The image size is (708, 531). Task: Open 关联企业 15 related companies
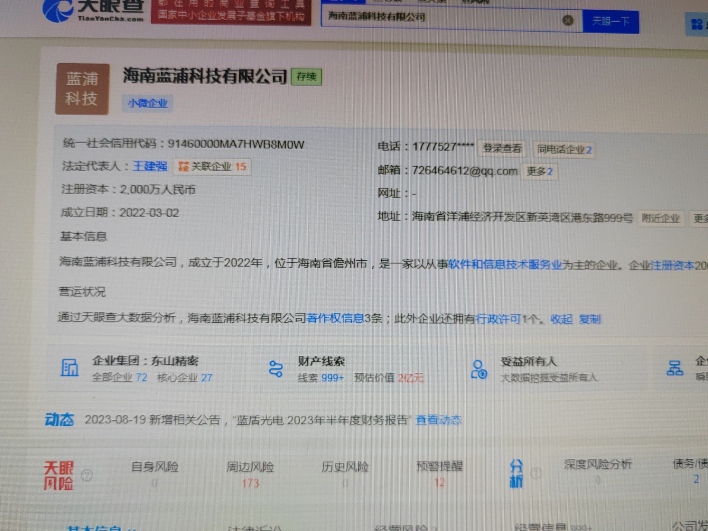point(212,167)
